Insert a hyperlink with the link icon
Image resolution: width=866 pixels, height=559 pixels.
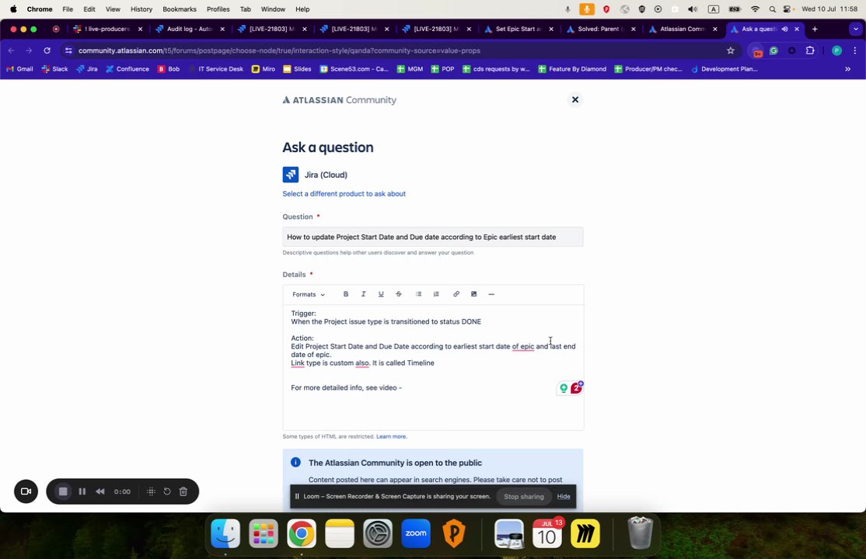pyautogui.click(x=456, y=294)
